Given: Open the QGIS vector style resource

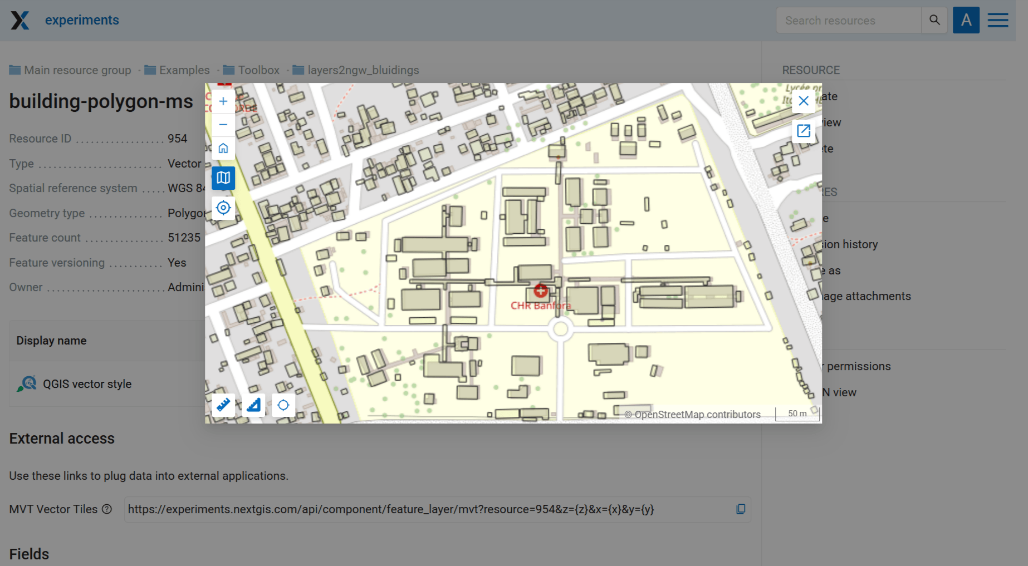Looking at the screenshot, I should tap(87, 384).
